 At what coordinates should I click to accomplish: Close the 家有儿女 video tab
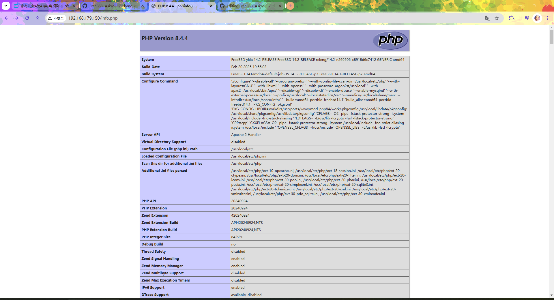pyautogui.click(x=74, y=6)
